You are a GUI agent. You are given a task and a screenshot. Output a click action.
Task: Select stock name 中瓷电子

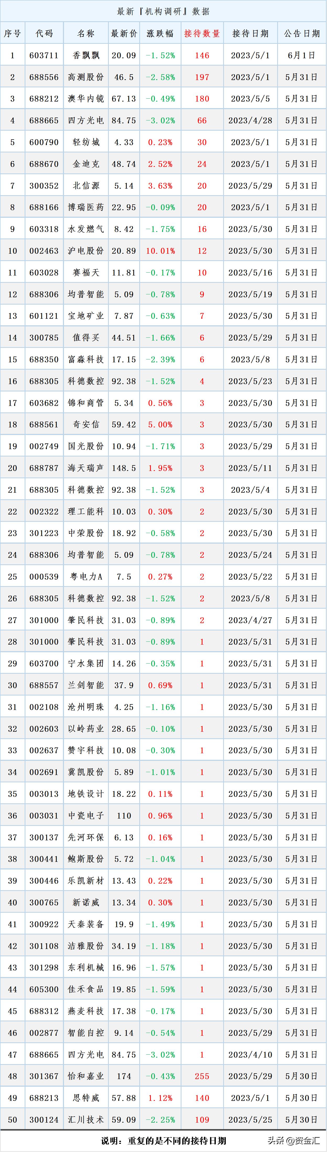pos(86,816)
